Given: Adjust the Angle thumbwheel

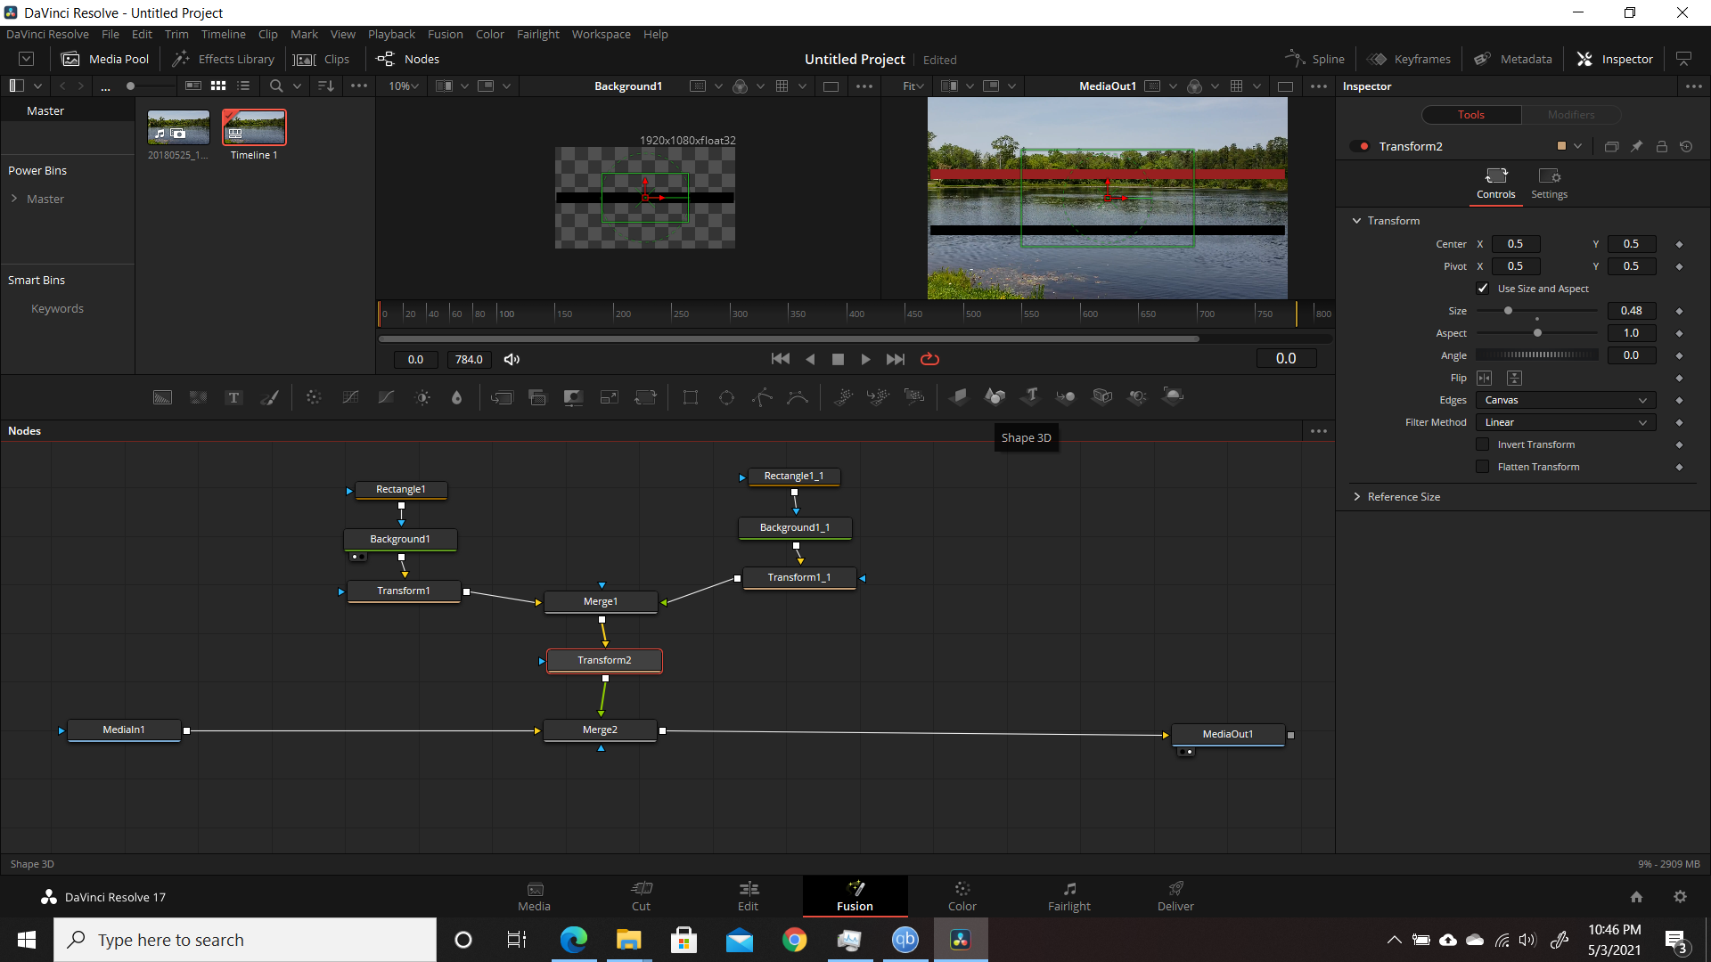Looking at the screenshot, I should point(1537,355).
